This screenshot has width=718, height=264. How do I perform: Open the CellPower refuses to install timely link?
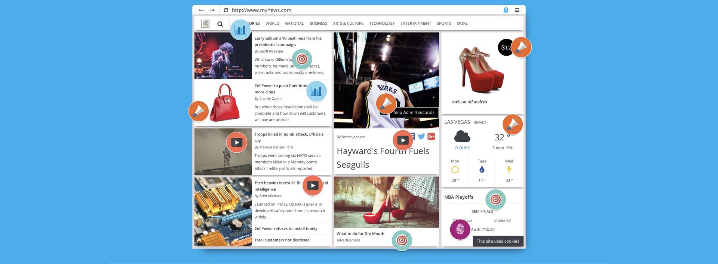(286, 229)
